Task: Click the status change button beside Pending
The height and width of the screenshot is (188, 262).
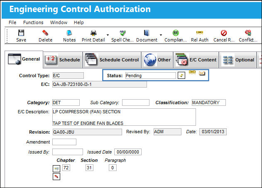Action: click(x=181, y=76)
